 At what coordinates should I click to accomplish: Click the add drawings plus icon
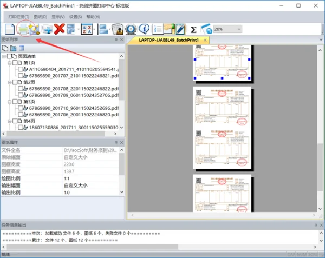pyautogui.click(x=48, y=29)
